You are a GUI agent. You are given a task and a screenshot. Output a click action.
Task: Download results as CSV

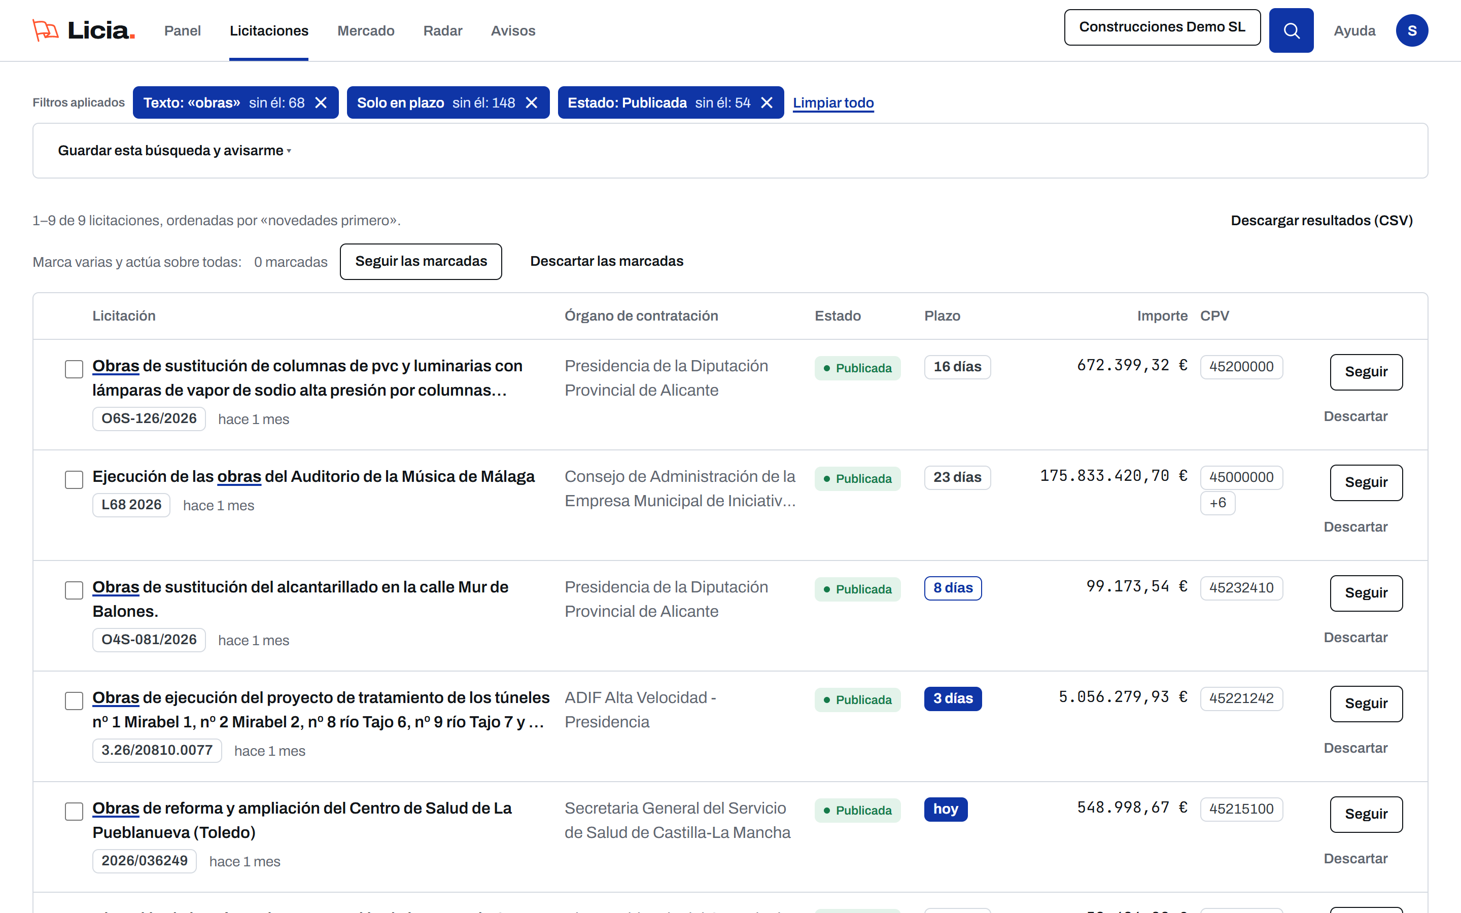coord(1321,221)
